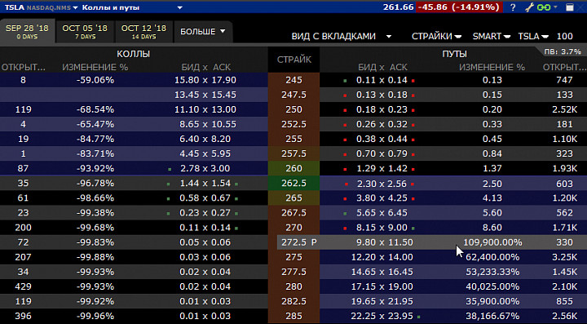Expand the ВИД С ВКЛАДКАМИ view dropdown
The width and height of the screenshot is (587, 324).
pyautogui.click(x=389, y=37)
